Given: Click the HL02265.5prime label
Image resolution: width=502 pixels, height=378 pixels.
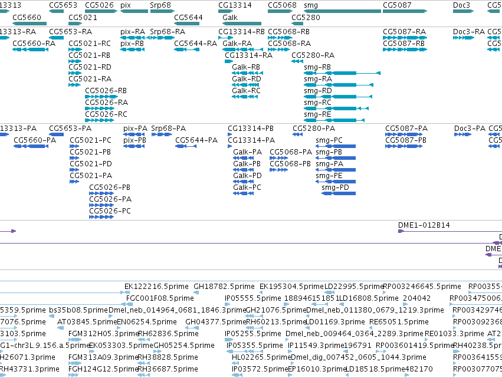Looking at the screenshot, I should (261, 357).
